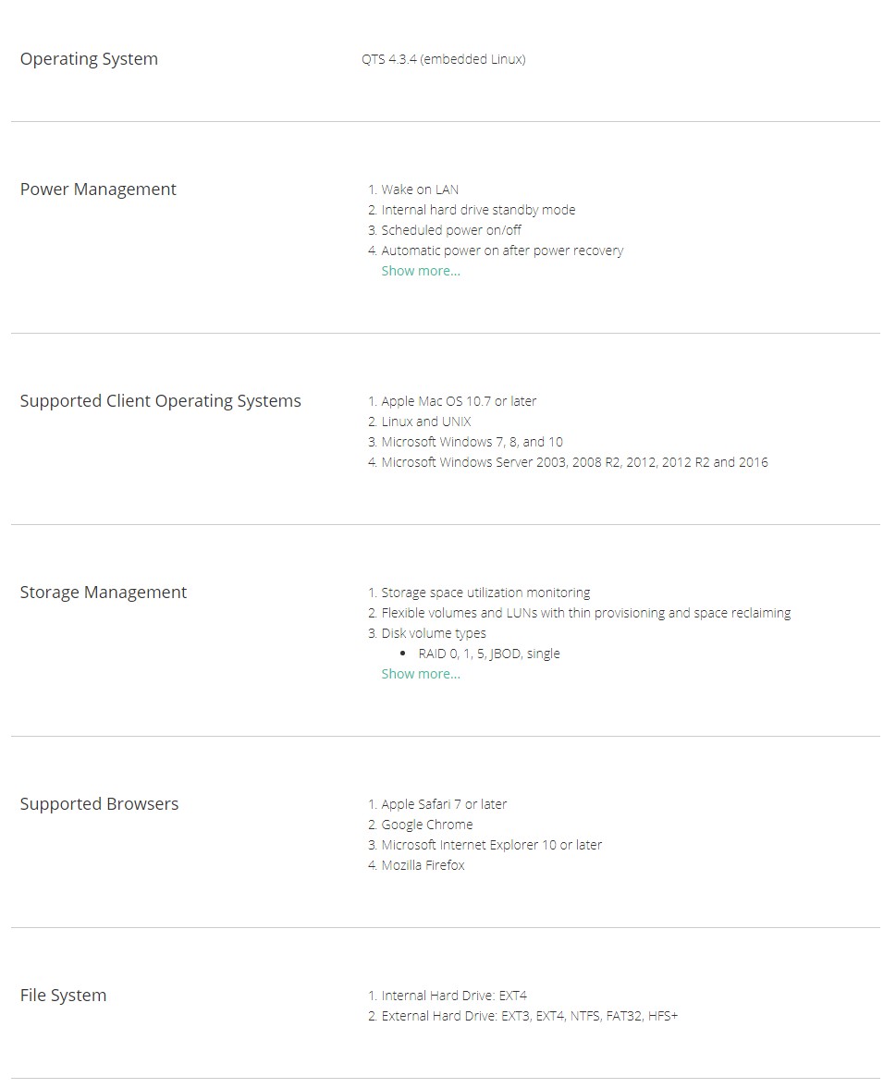Click the Linux and UNIX item

(426, 422)
